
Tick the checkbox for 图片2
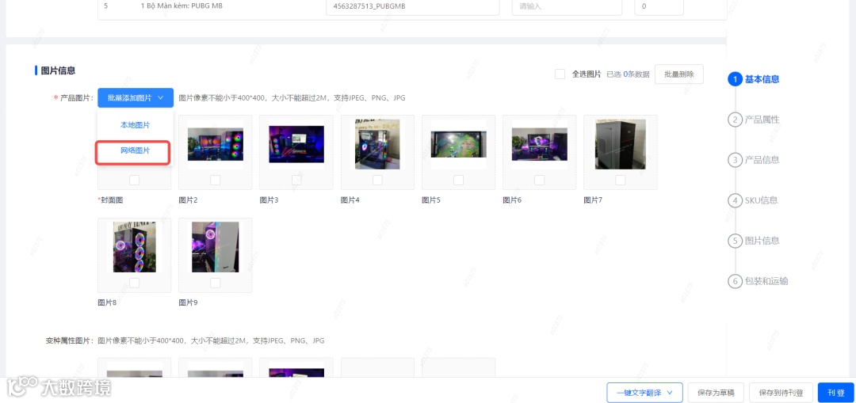point(215,180)
